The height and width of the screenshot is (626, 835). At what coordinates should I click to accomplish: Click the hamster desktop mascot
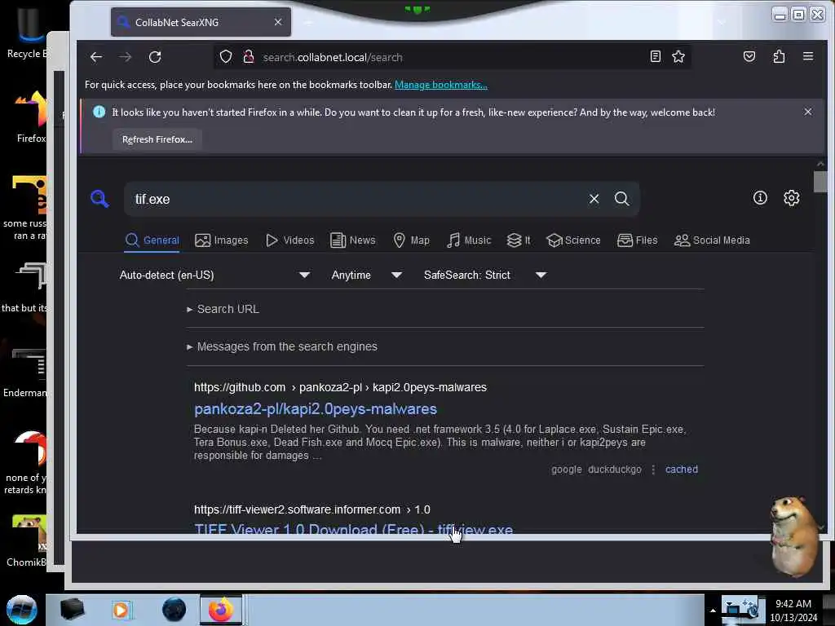[x=793, y=536]
